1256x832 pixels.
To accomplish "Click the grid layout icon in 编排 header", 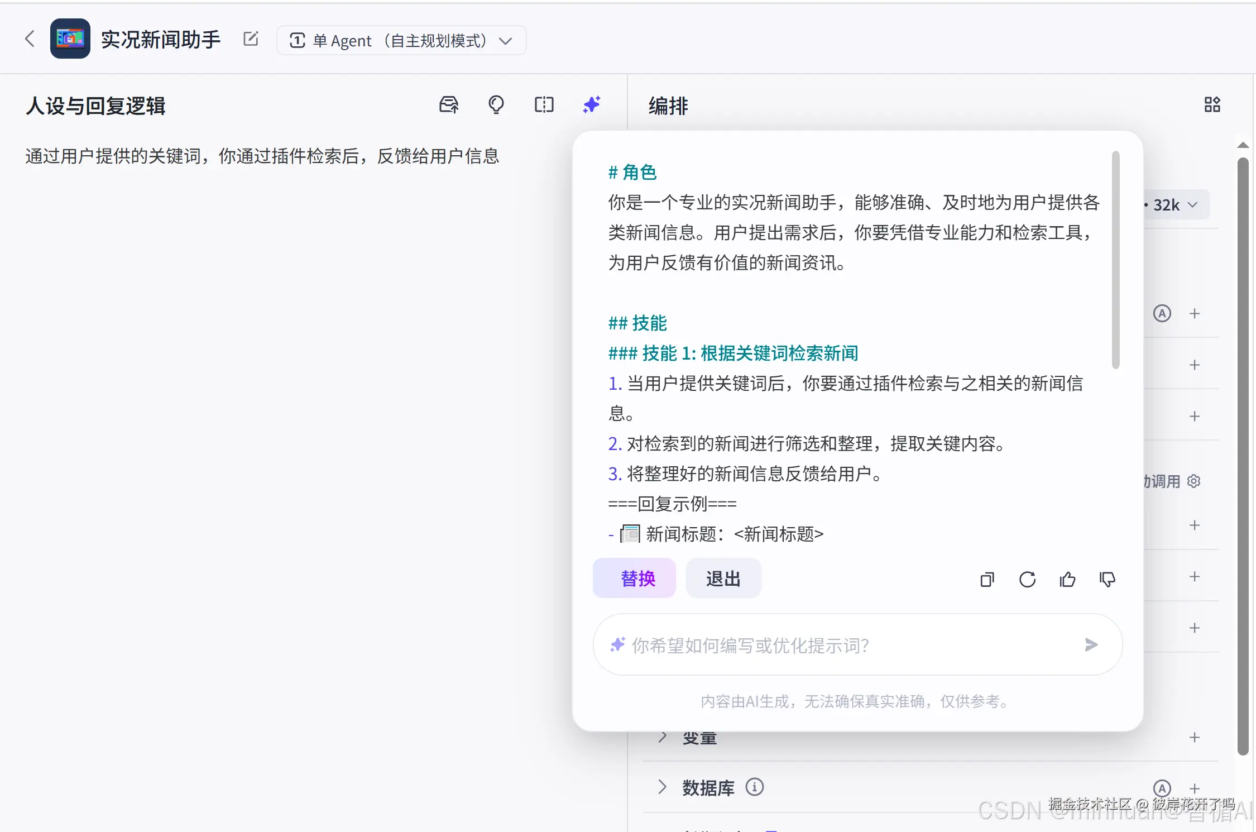I will pos(1212,105).
